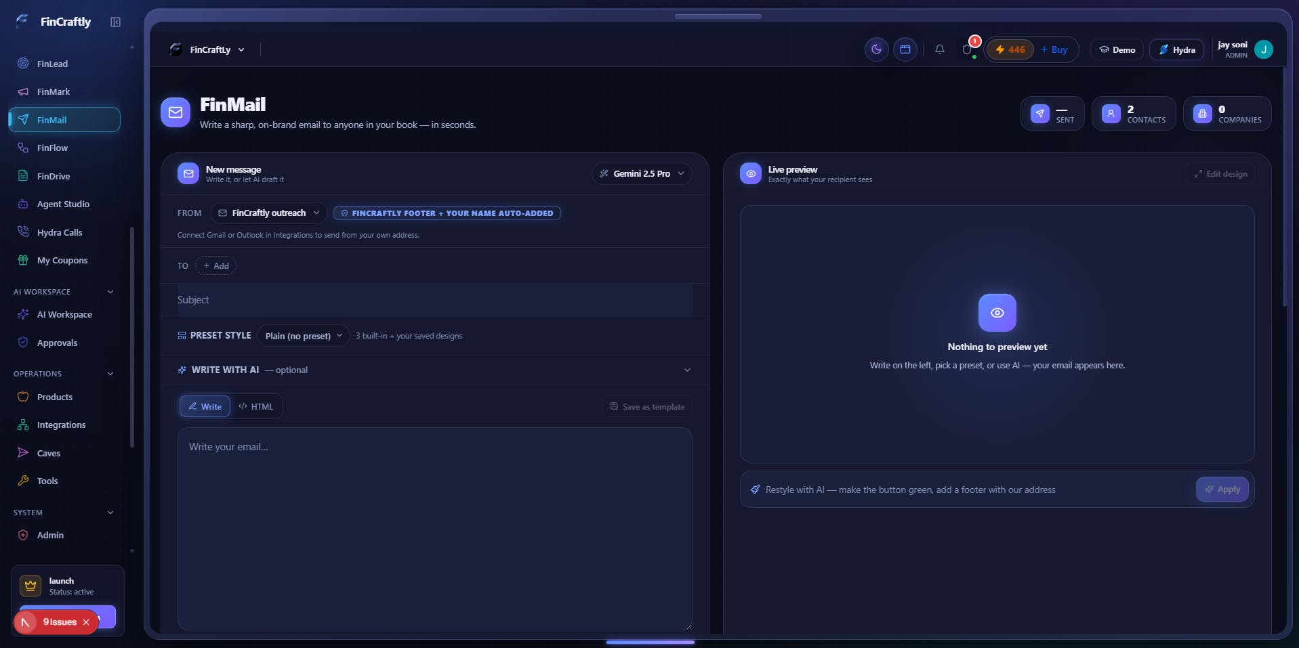Expand the Write with AI section
The height and width of the screenshot is (648, 1299).
tap(435, 370)
